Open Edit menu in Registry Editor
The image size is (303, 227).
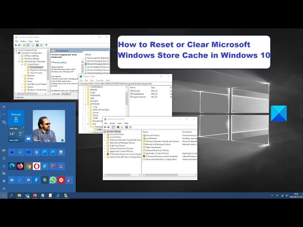pyautogui.click(x=86, y=80)
